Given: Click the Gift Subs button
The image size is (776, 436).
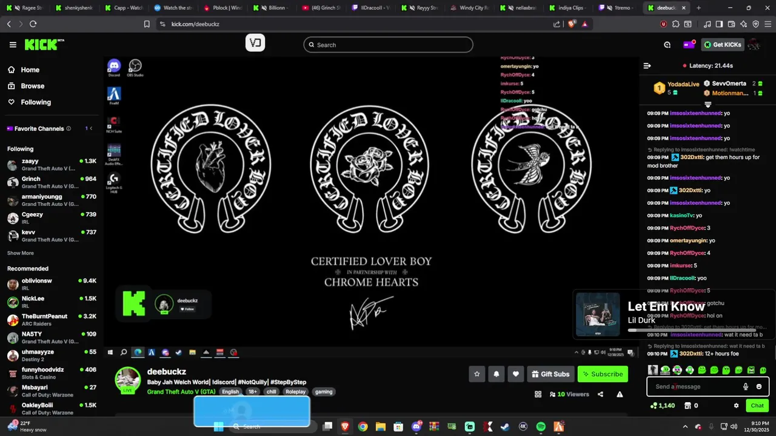Looking at the screenshot, I should [x=550, y=374].
